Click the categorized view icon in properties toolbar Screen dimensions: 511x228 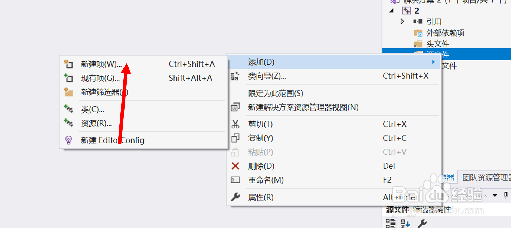click(x=391, y=223)
